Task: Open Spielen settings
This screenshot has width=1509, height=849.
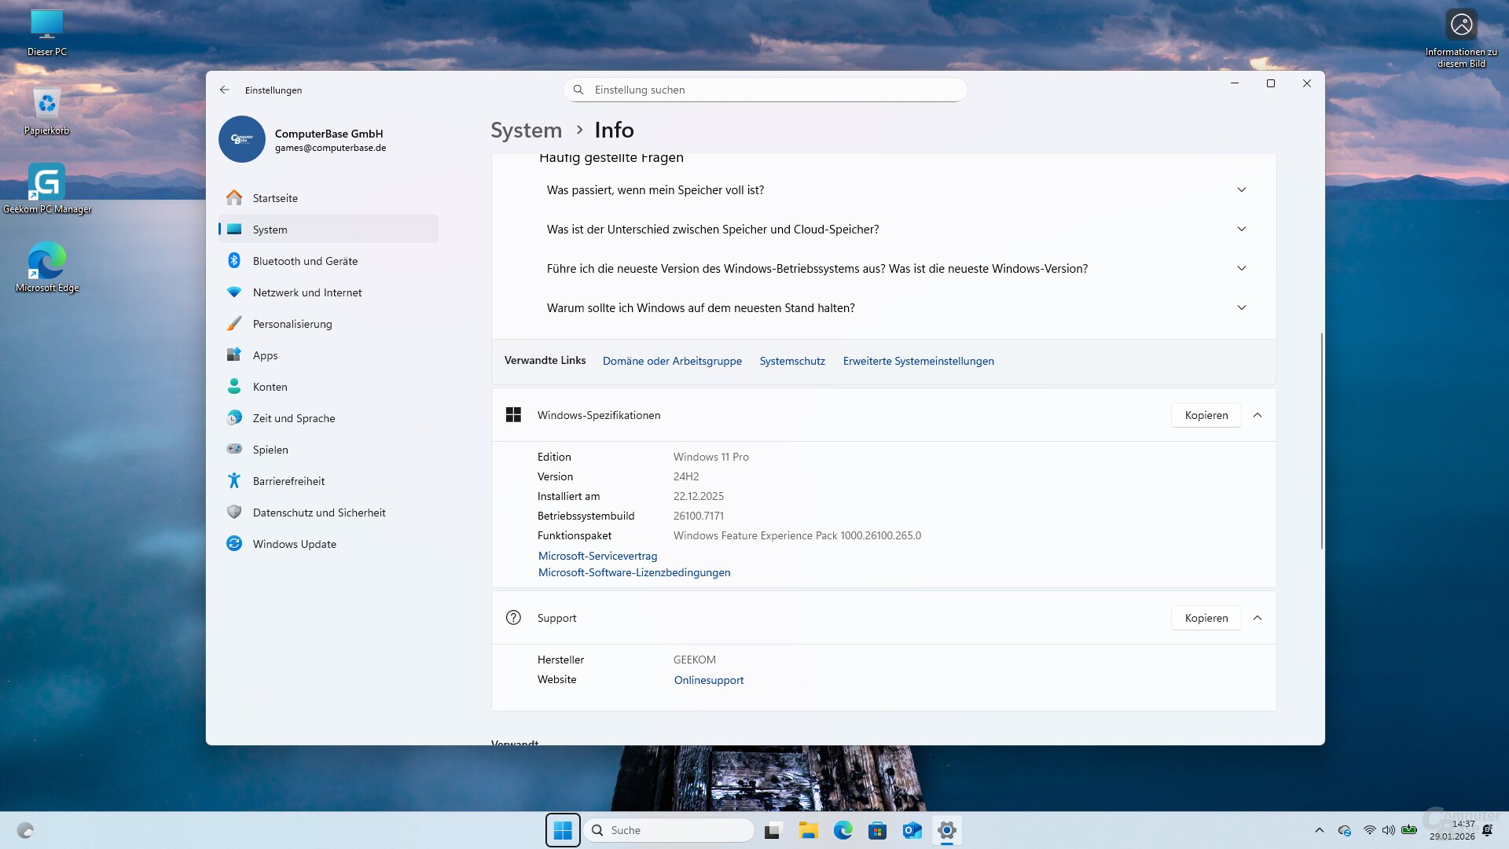Action: [270, 449]
